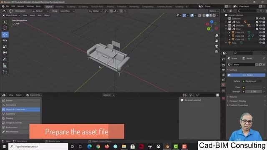Toggle viewport overlays display
The height and width of the screenshot is (150, 267).
coord(192,15)
